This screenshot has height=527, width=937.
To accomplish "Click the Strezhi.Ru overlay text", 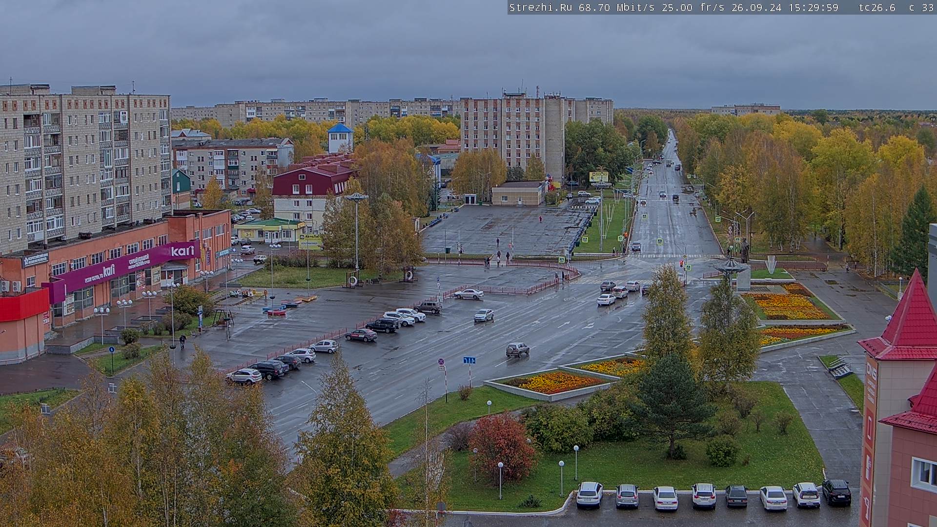I will coord(542,7).
